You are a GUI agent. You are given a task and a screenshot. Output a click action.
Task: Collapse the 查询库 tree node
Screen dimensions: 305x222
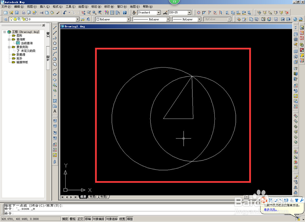click(x=9, y=40)
